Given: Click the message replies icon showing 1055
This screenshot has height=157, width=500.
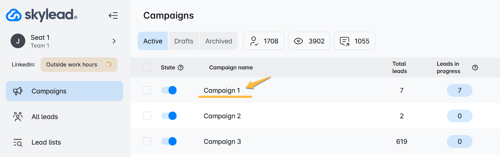Looking at the screenshot, I should [344, 41].
